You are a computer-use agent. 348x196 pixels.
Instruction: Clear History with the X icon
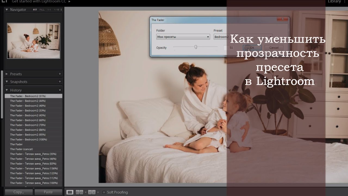(60, 90)
